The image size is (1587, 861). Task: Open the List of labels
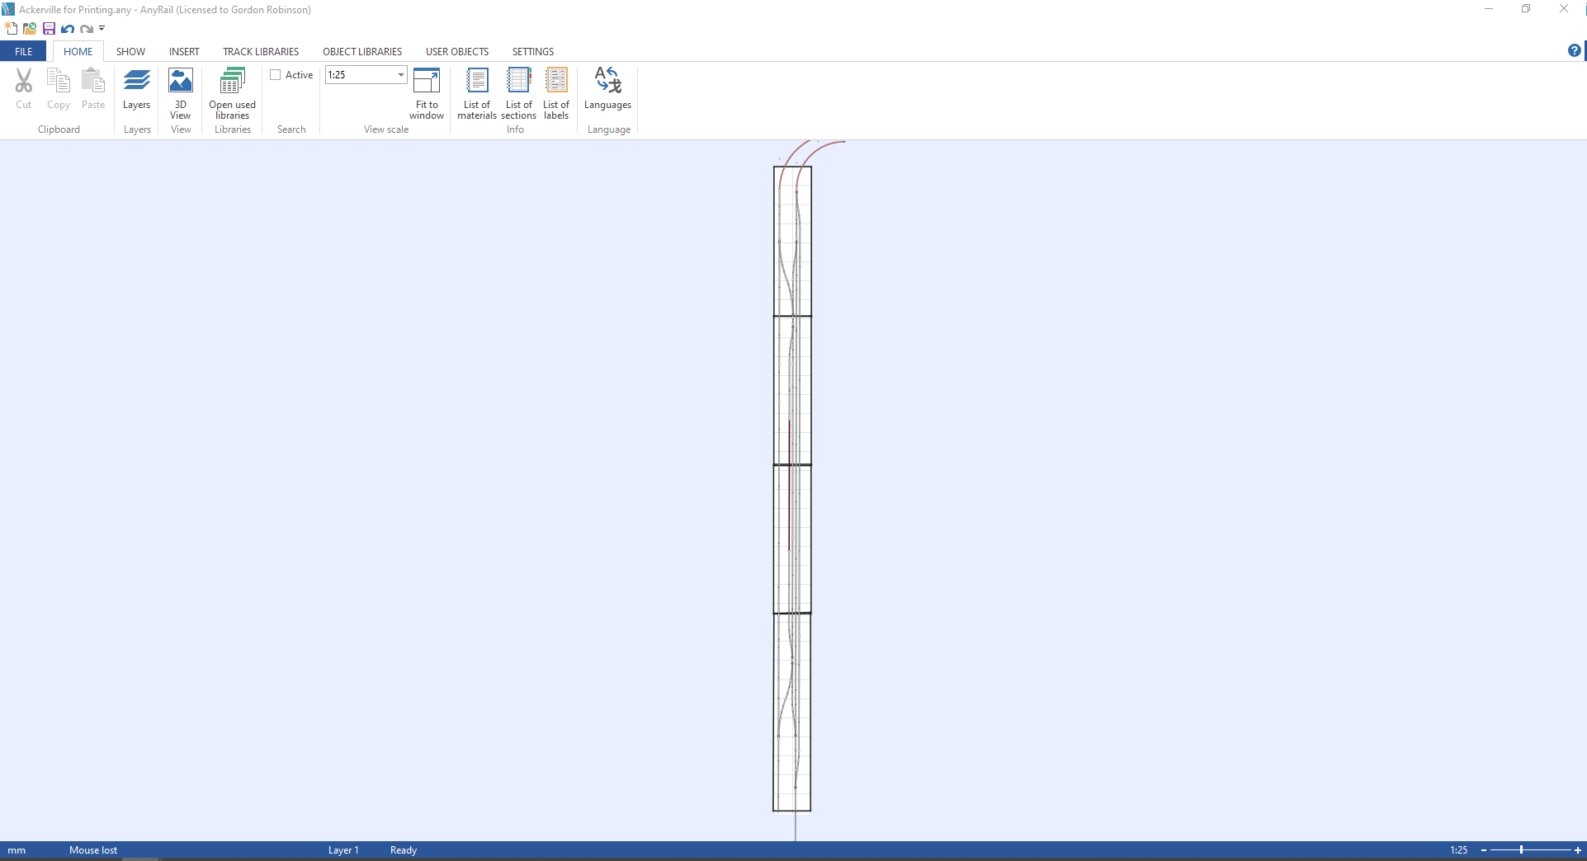tap(556, 89)
